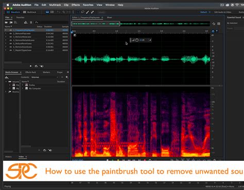Click the pin icon on the HUD
This screenshot has height=190, width=244.
150,40
